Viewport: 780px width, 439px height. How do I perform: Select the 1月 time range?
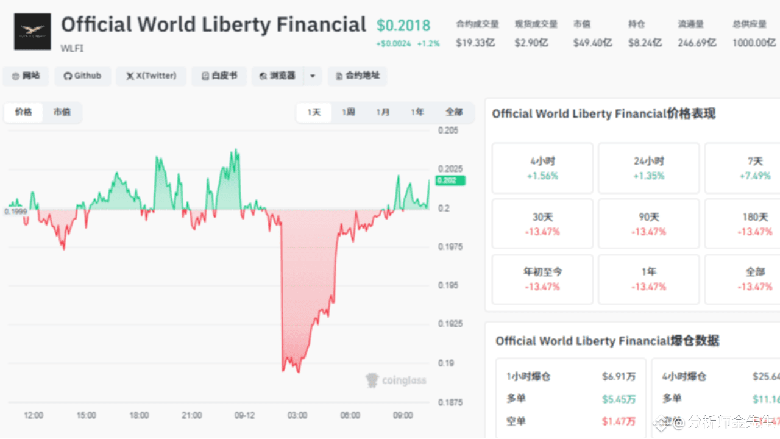tap(383, 112)
